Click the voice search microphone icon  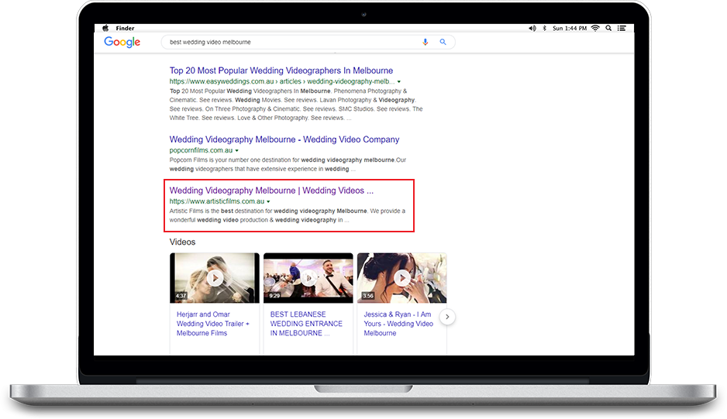tap(426, 42)
